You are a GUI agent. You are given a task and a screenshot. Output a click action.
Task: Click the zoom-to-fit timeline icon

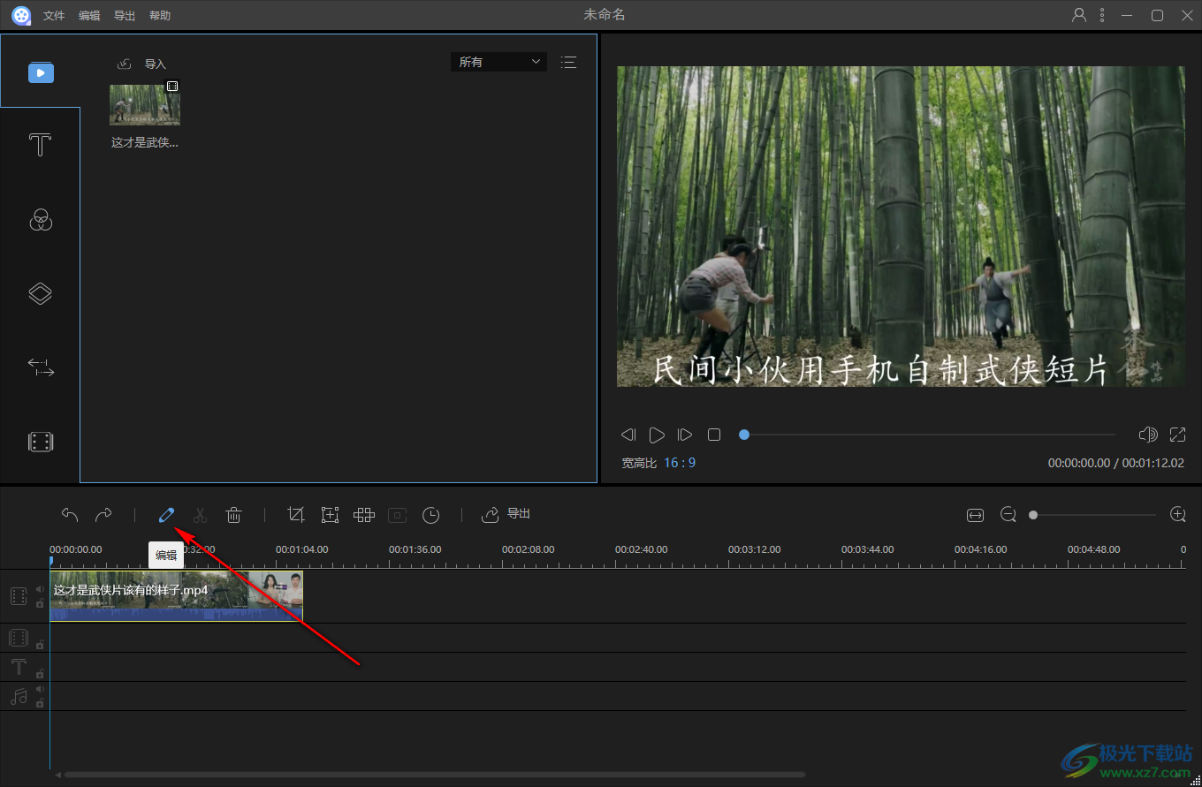click(x=975, y=515)
